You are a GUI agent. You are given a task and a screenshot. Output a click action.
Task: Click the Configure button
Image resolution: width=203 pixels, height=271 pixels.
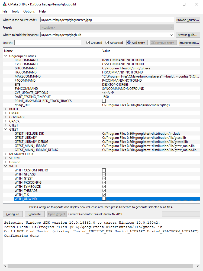pos(13,214)
